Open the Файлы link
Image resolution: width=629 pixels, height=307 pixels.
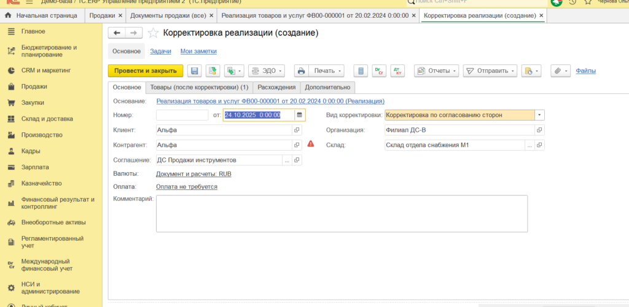(x=585, y=71)
